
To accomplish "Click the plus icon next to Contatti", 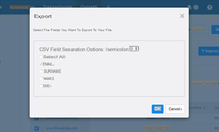I will (x=108, y=6).
